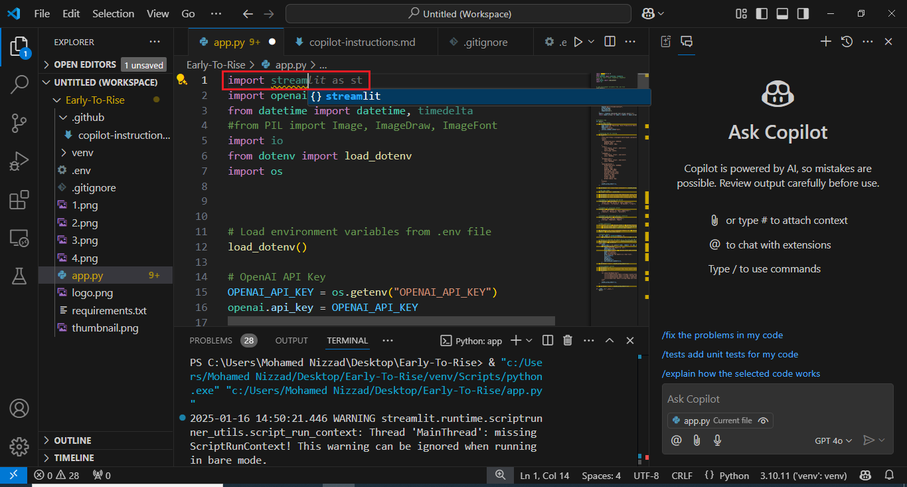
Task: Maximize the terminal panel with chevron up
Action: pyautogui.click(x=609, y=340)
